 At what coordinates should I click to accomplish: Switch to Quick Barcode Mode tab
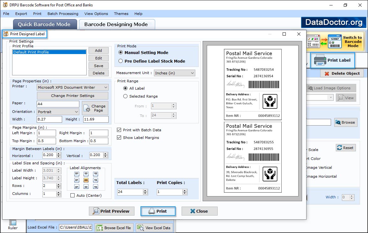pos(45,24)
